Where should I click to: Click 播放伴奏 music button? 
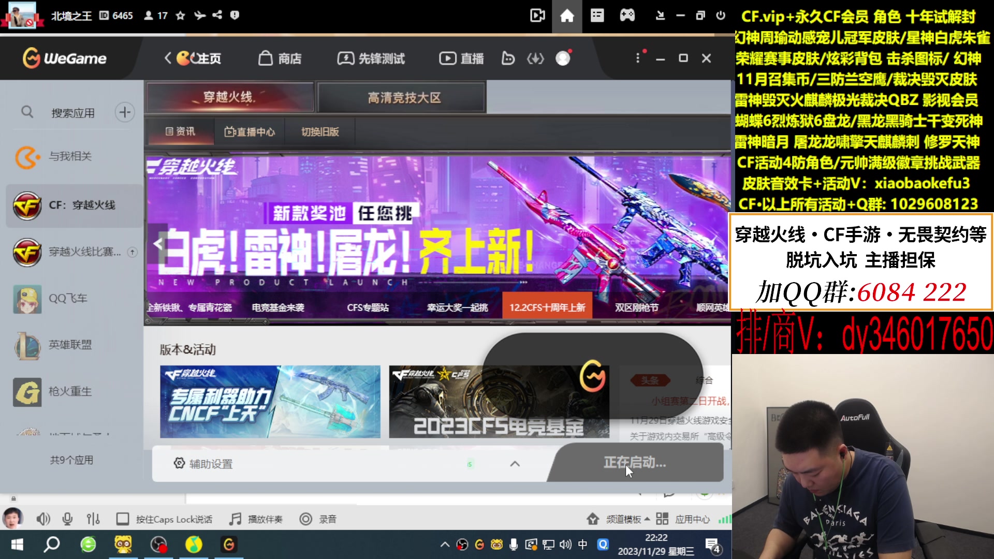pyautogui.click(x=256, y=519)
